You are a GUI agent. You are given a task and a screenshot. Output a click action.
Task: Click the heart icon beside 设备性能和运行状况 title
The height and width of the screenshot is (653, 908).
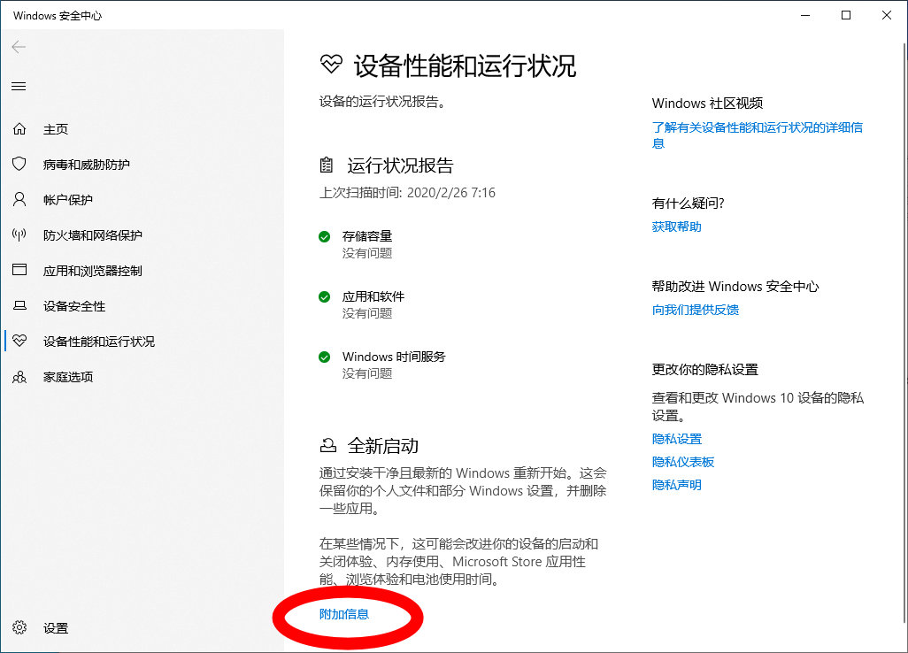click(331, 65)
